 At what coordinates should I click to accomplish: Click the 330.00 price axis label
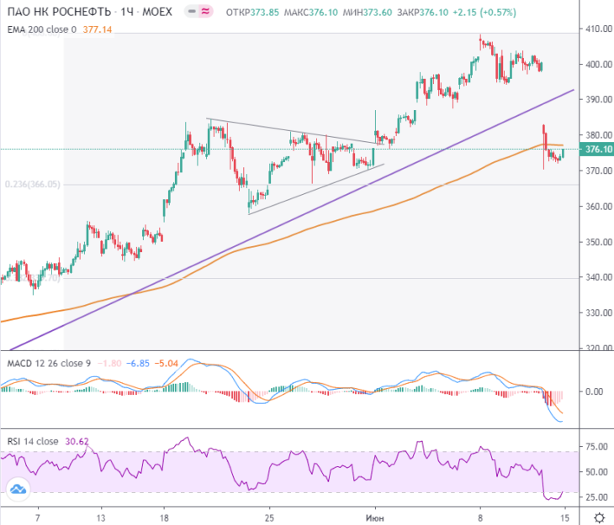click(599, 312)
